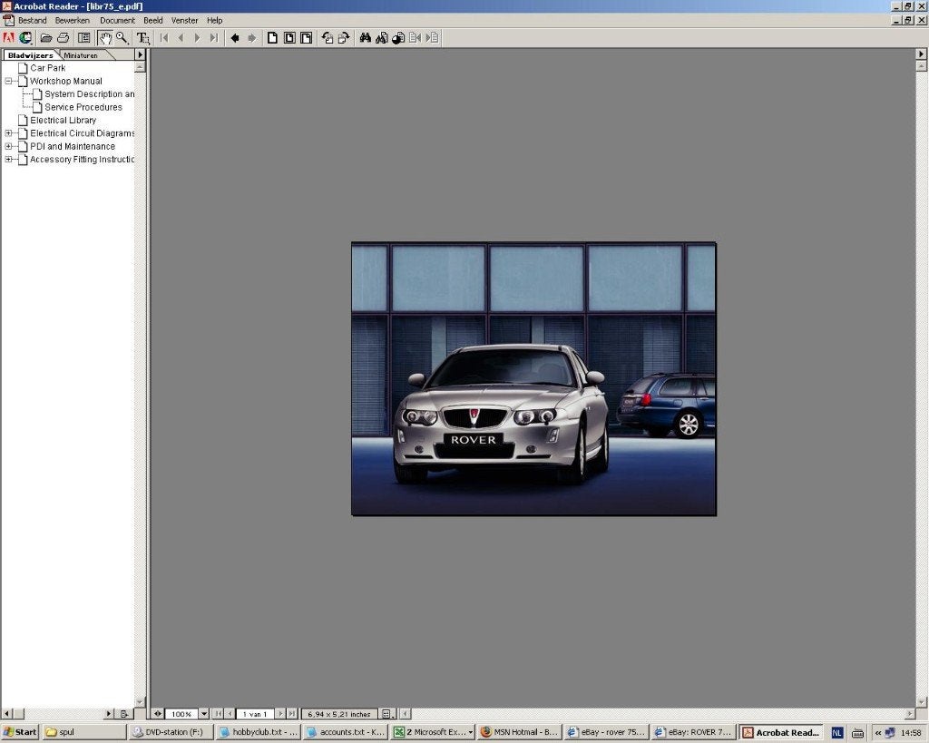
Task: Click the NL language indicator in tray
Action: pyautogui.click(x=836, y=733)
